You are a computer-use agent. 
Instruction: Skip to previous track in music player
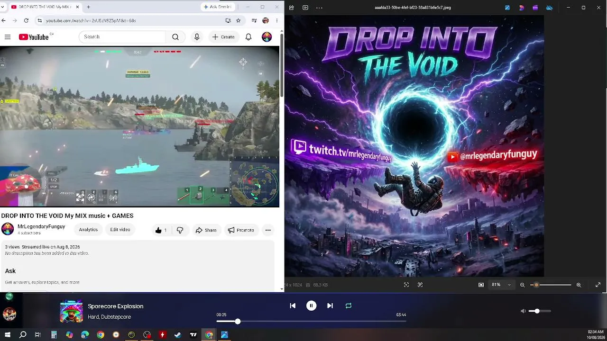[x=293, y=306]
